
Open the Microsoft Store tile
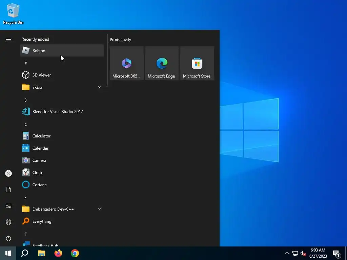(x=197, y=63)
